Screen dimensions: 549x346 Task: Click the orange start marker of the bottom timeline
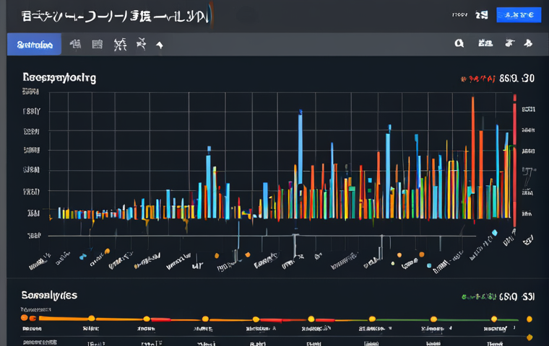click(24, 318)
